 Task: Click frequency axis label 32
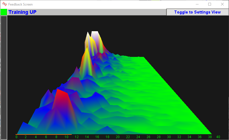pyautogui.click(x=179, y=137)
